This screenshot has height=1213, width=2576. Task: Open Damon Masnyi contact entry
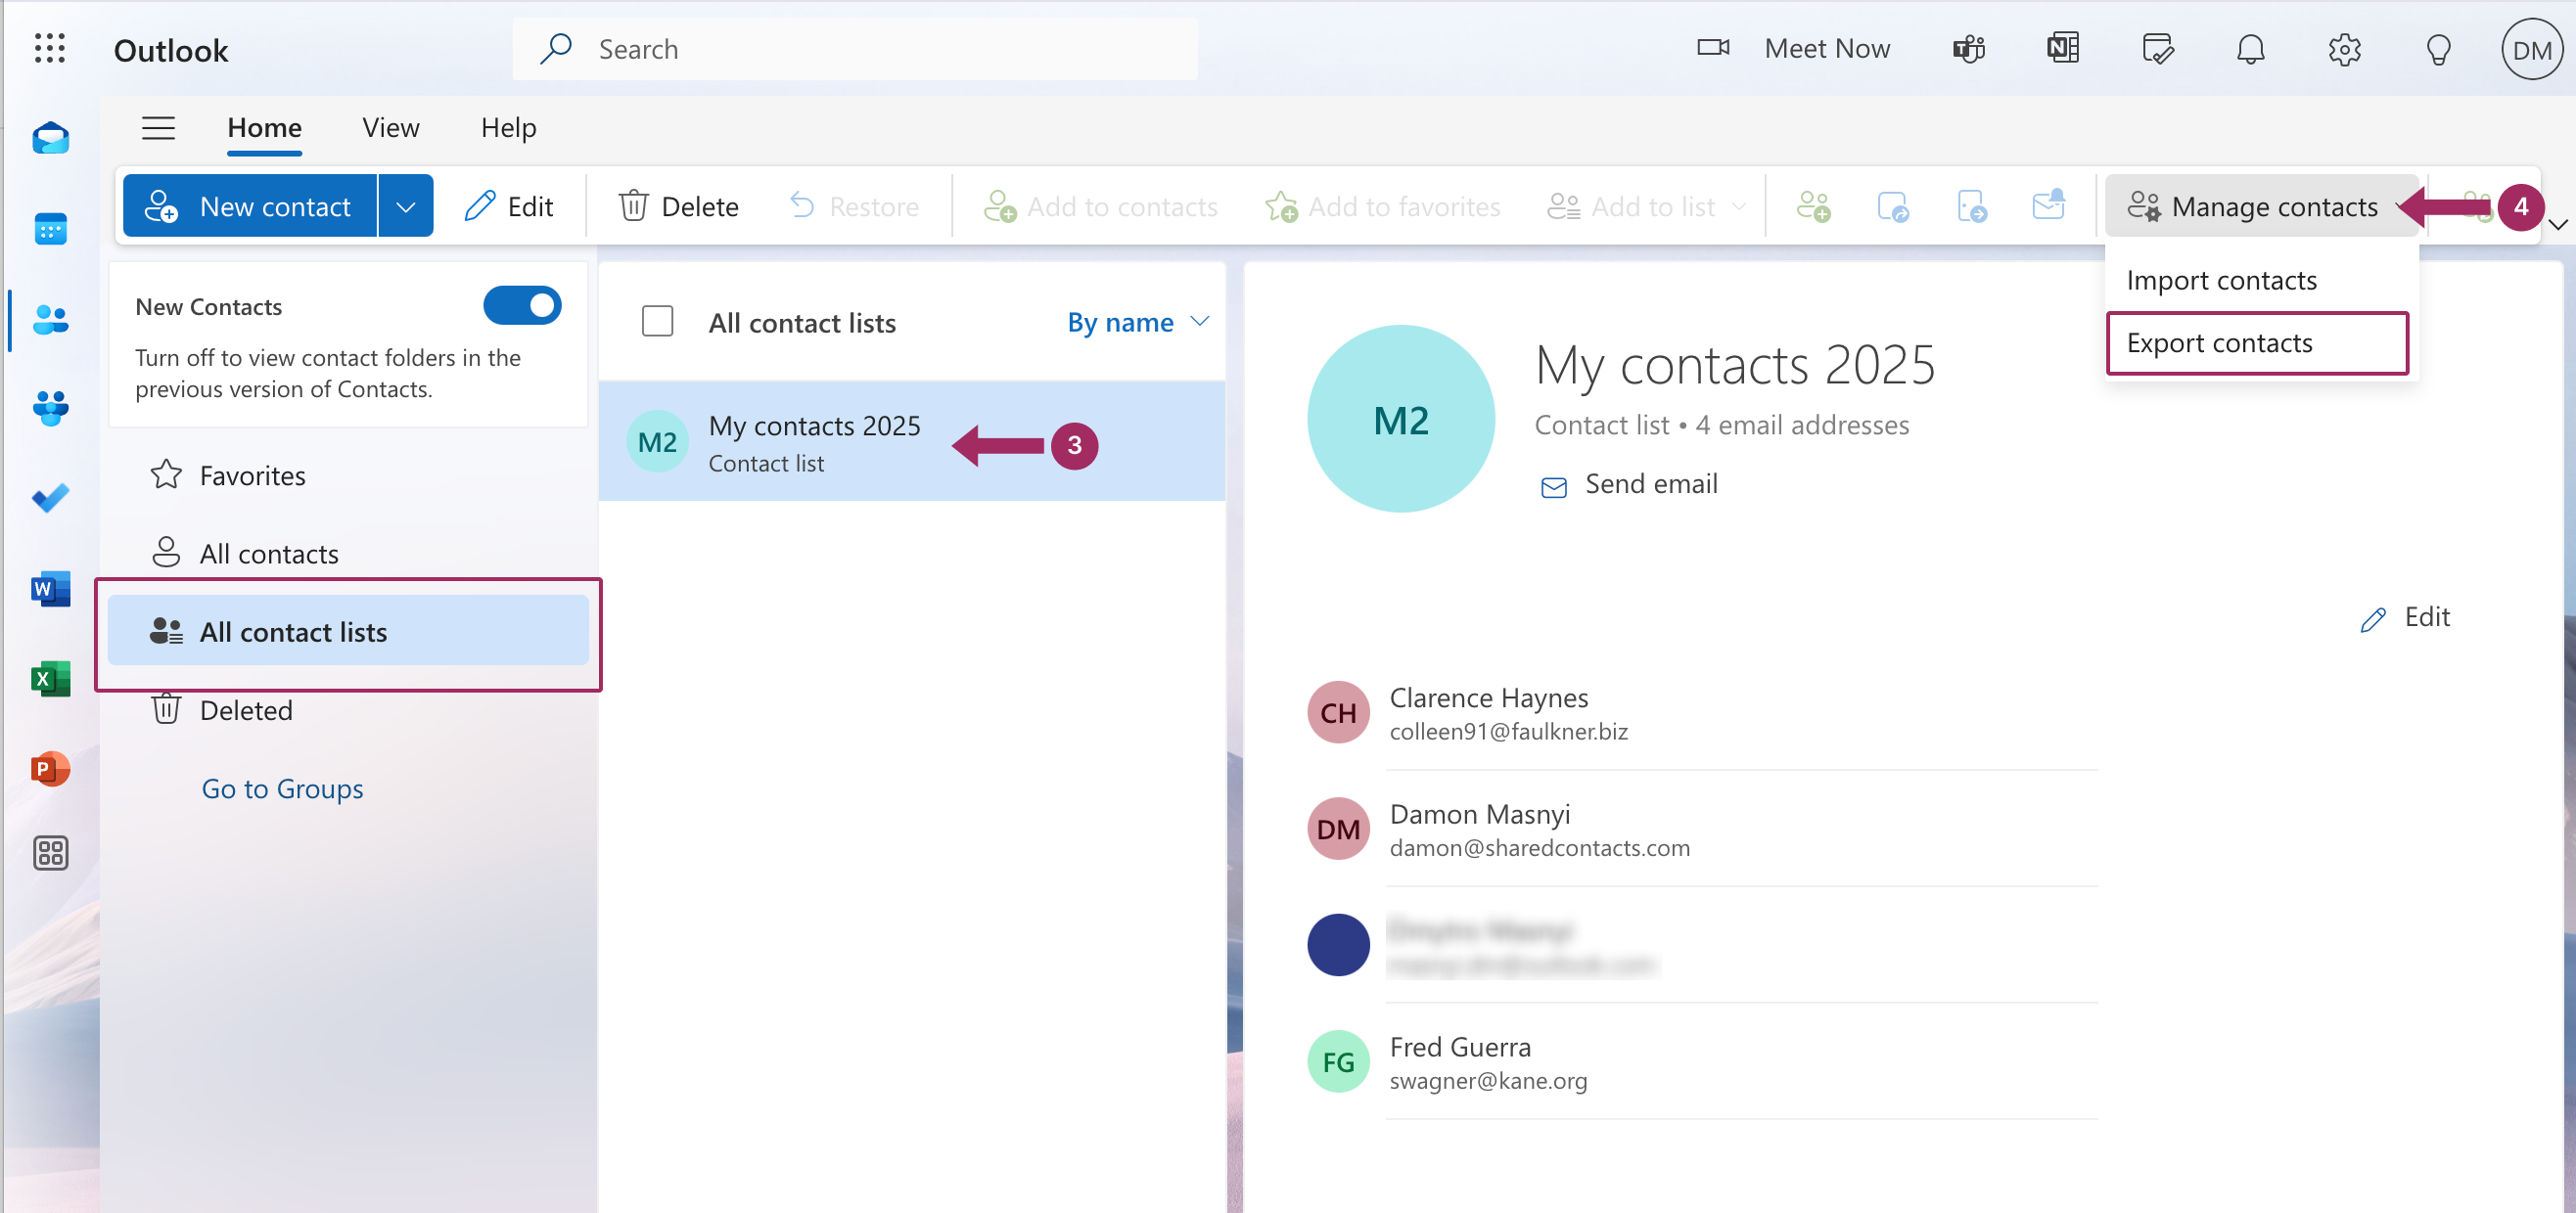tap(1701, 830)
